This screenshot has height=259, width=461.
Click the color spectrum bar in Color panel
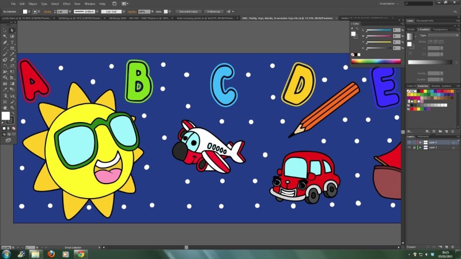click(x=376, y=61)
